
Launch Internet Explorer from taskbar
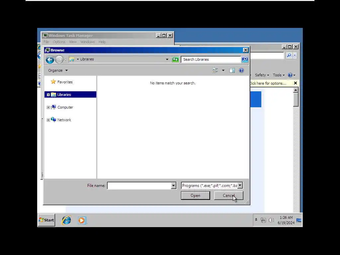[x=66, y=220]
